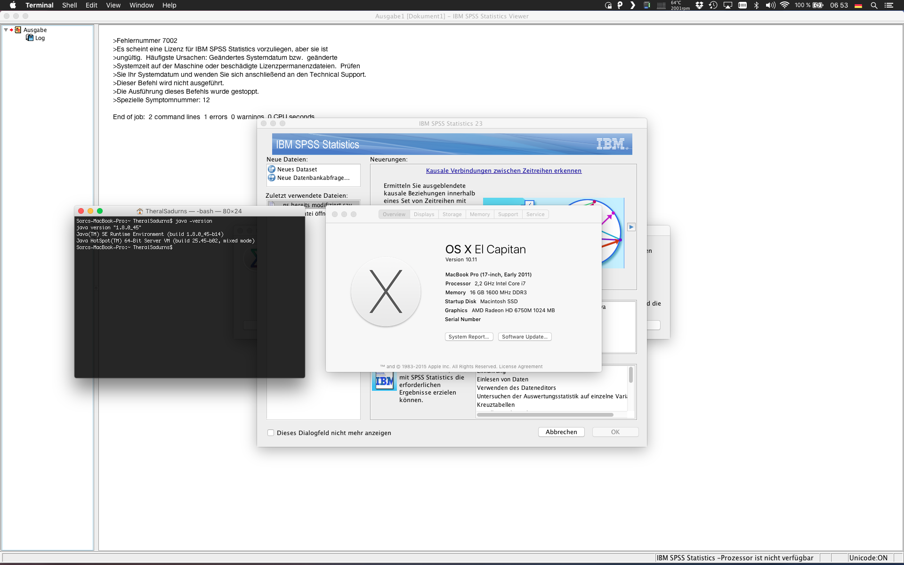Screen dimensions: 904x565
Task: Switch to the Storage tab
Action: click(x=452, y=214)
